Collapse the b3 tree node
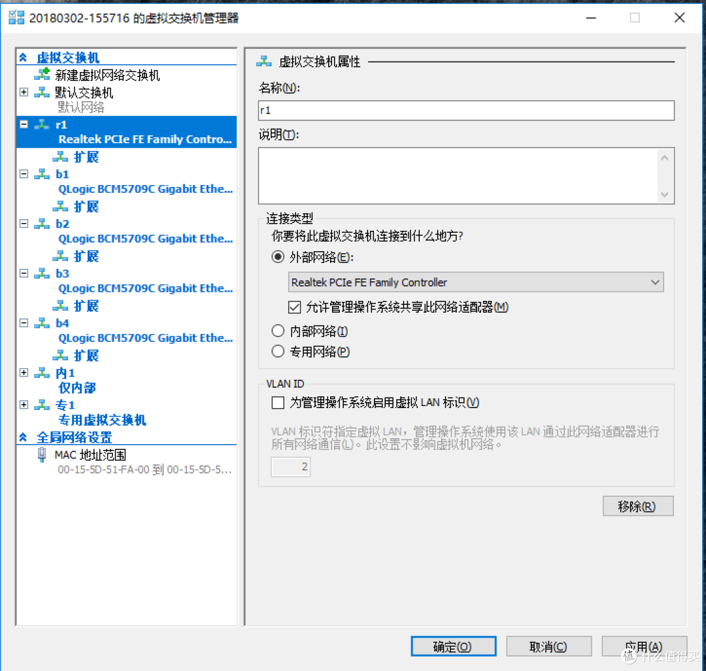The width and height of the screenshot is (706, 671). coord(24,273)
